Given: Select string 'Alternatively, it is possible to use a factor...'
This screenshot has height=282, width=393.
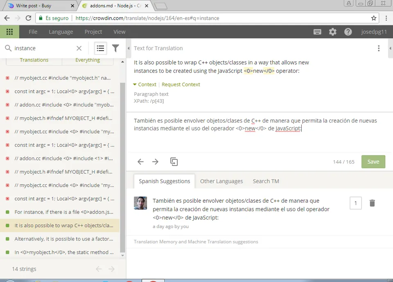Looking at the screenshot, I should pos(60,239).
